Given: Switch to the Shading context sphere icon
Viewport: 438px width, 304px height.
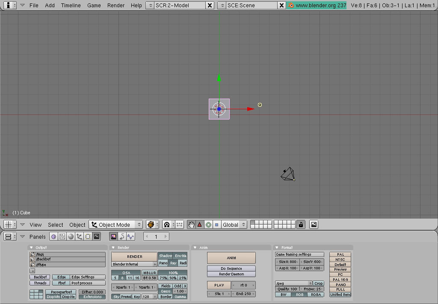Looking at the screenshot, I should pyautogui.click(x=71, y=237).
